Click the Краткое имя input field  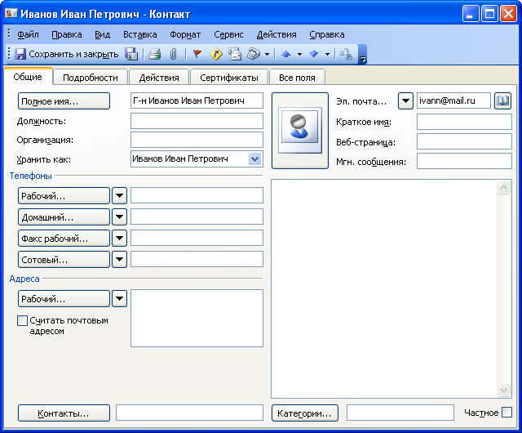click(464, 122)
